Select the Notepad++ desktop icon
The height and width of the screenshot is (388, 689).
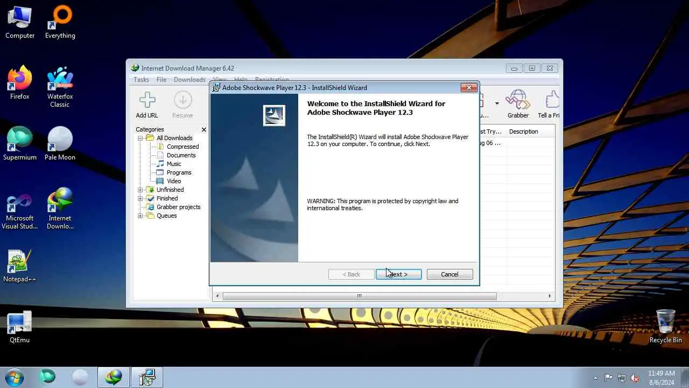pyautogui.click(x=20, y=266)
